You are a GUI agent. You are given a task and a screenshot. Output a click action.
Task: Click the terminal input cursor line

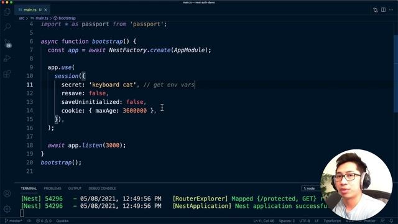click(x=22, y=213)
